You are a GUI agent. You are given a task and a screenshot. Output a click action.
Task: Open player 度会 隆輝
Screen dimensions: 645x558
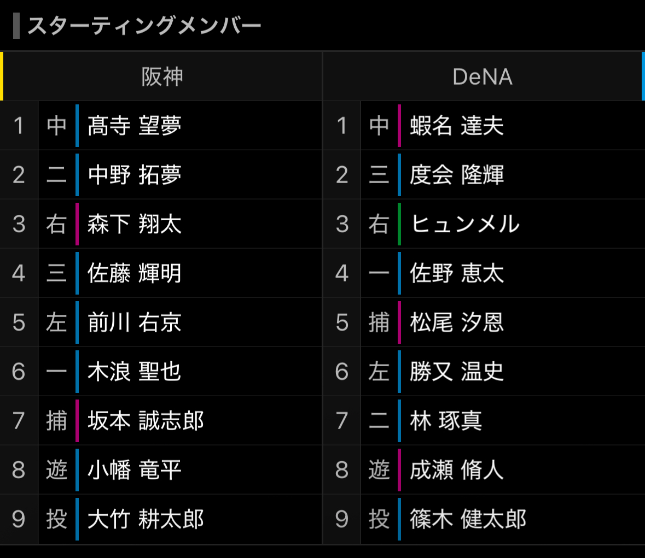tap(457, 175)
